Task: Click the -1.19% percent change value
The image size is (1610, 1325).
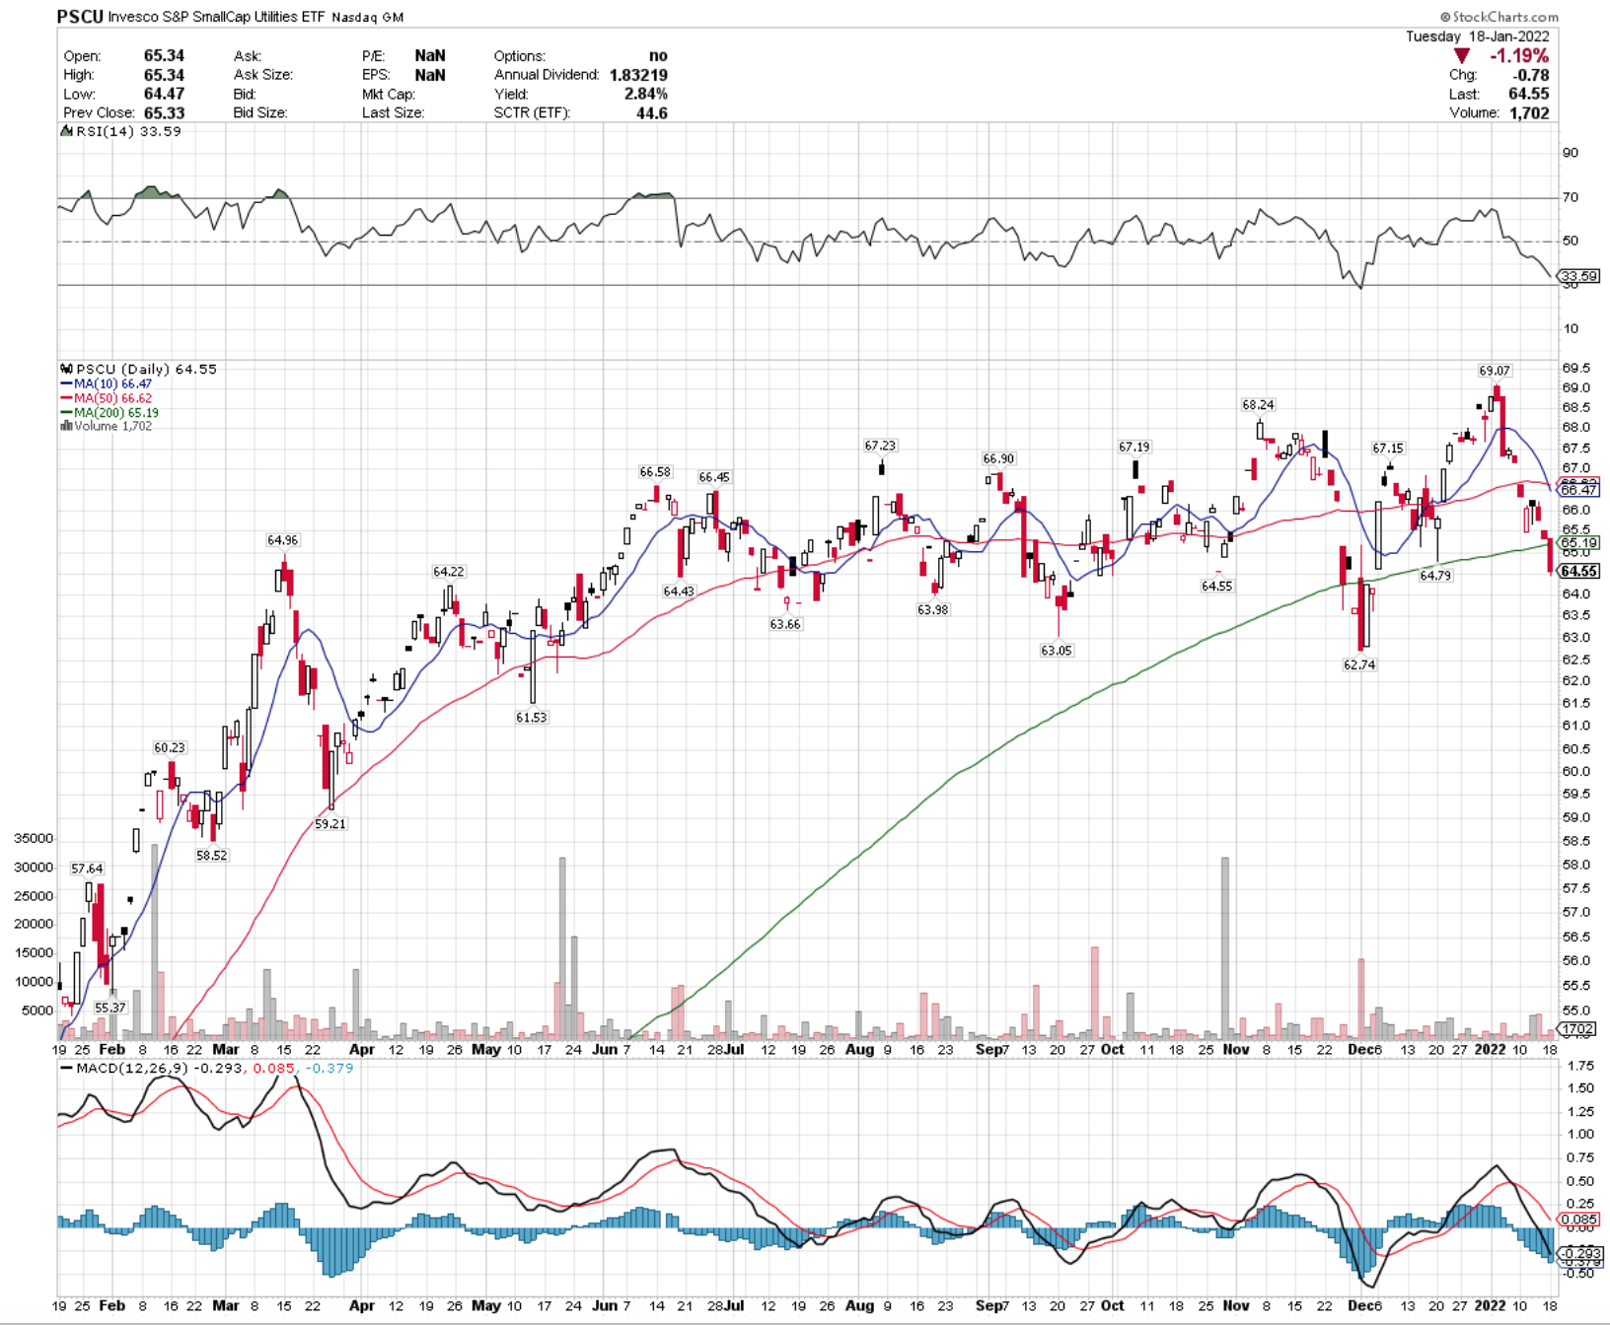Action: [1519, 56]
